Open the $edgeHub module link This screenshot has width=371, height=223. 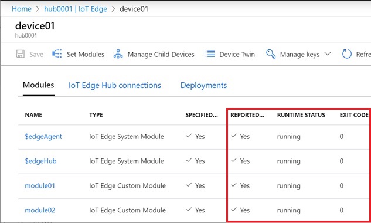tap(40, 161)
